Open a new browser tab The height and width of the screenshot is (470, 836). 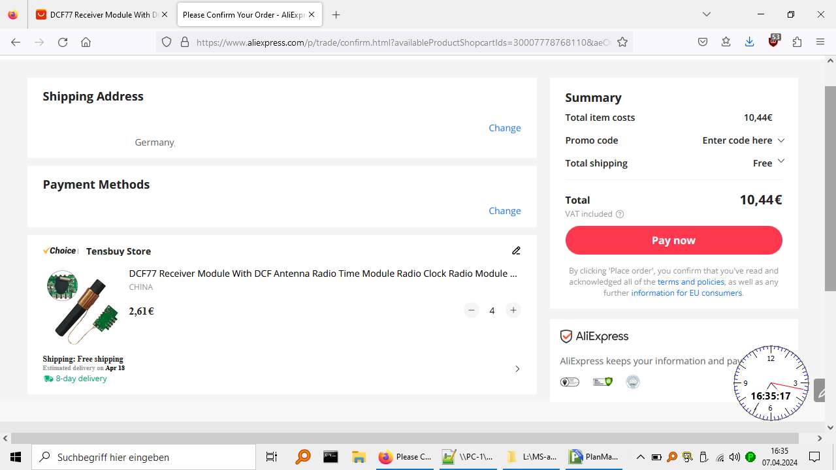click(336, 14)
